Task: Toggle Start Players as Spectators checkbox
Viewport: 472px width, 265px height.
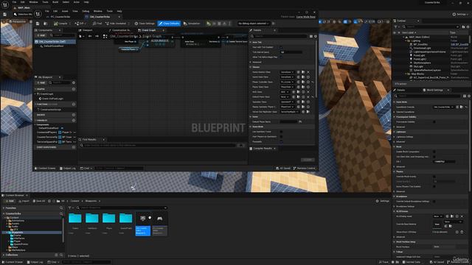Action: (x=281, y=137)
